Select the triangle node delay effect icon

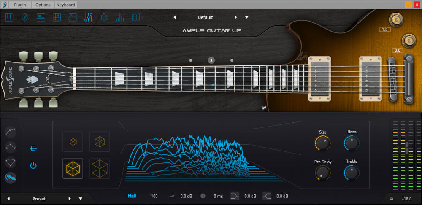[11, 162]
